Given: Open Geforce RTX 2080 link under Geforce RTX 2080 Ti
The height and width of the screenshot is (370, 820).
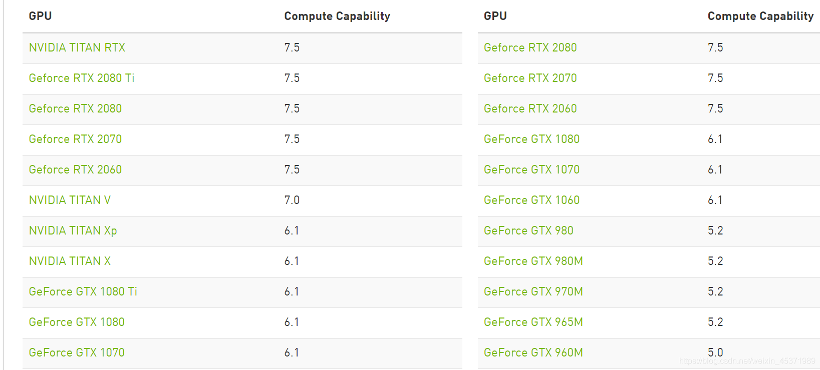Looking at the screenshot, I should point(75,108).
